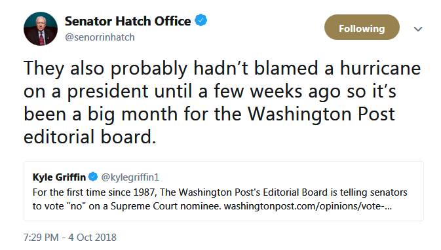Image resolution: width=441 pixels, height=250 pixels.
Task: Click the words 'editorial board.' in tweet
Action: [90, 137]
